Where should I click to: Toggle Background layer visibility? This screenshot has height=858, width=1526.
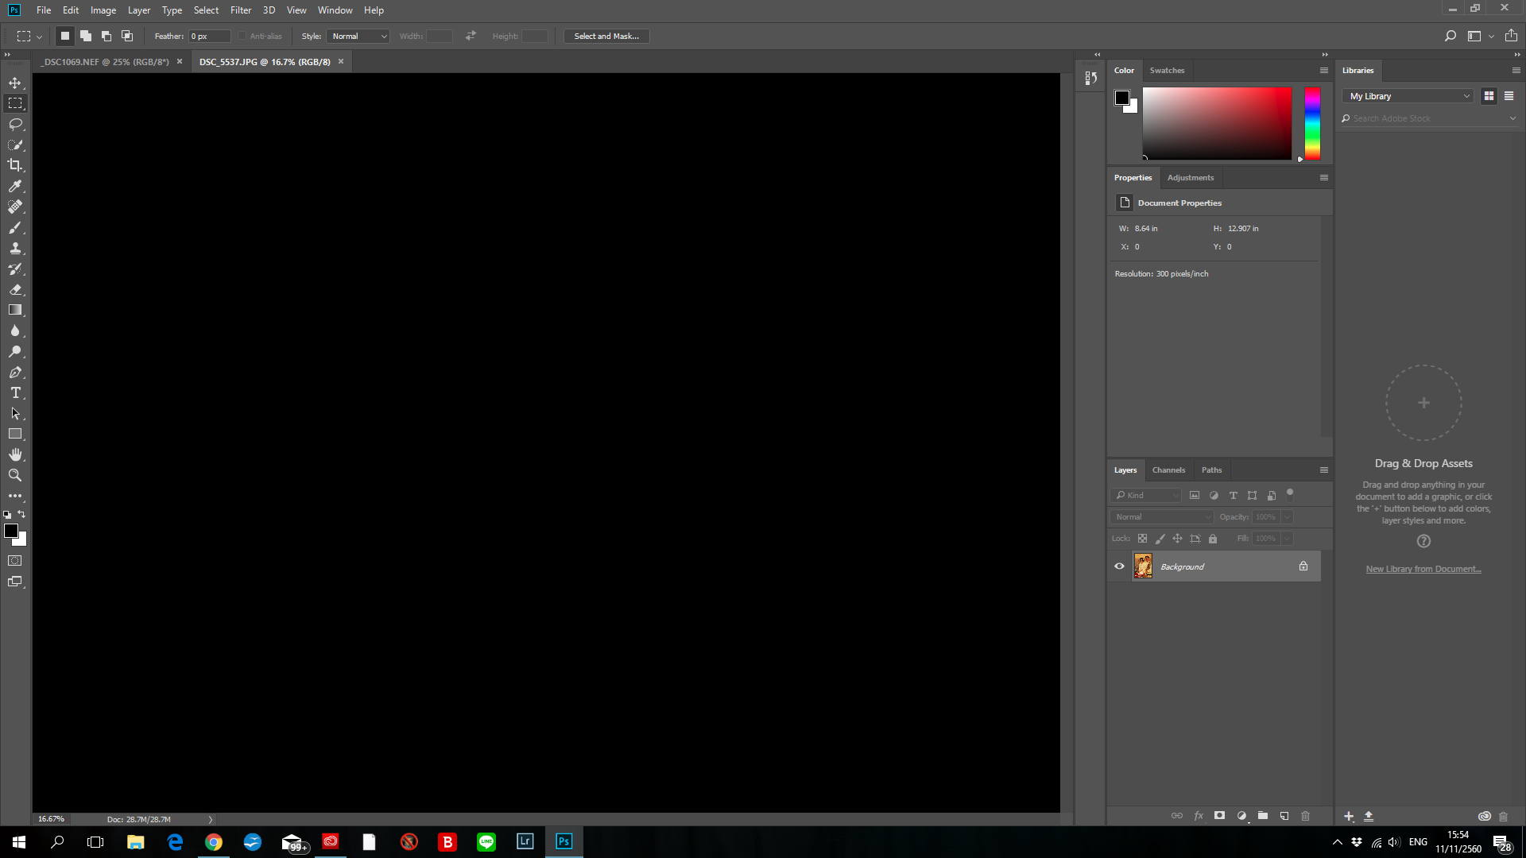(x=1118, y=566)
